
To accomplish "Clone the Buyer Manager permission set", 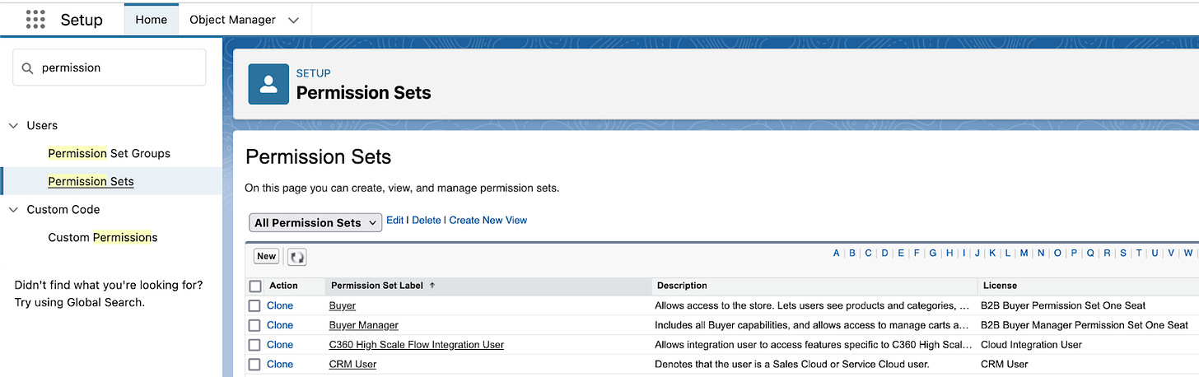I will [x=280, y=325].
